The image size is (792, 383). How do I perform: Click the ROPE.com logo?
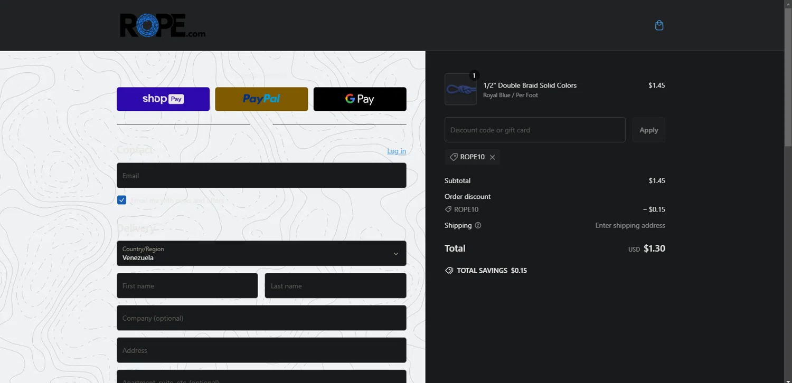163,25
